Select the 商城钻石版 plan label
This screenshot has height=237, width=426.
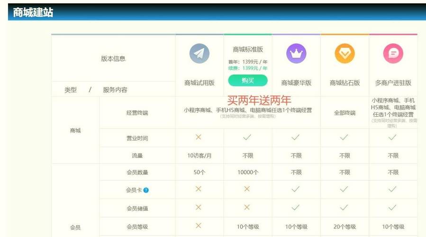[344, 82]
